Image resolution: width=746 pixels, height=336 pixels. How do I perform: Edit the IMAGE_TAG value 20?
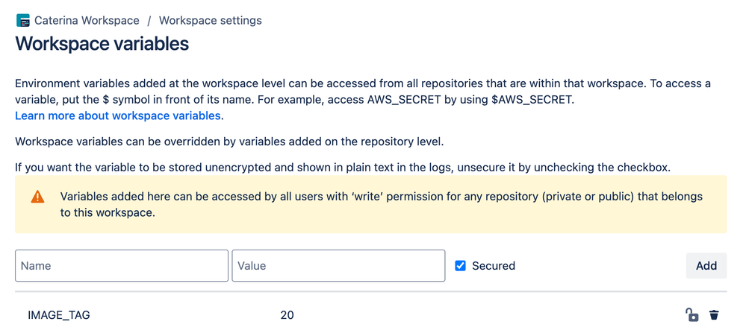click(287, 315)
